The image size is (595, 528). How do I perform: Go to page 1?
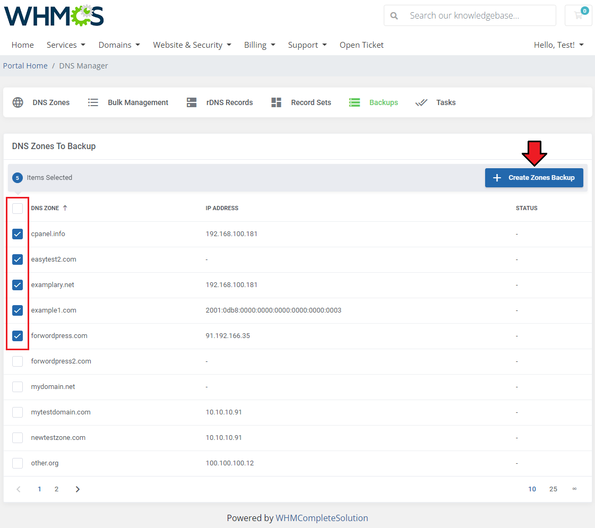tap(39, 489)
